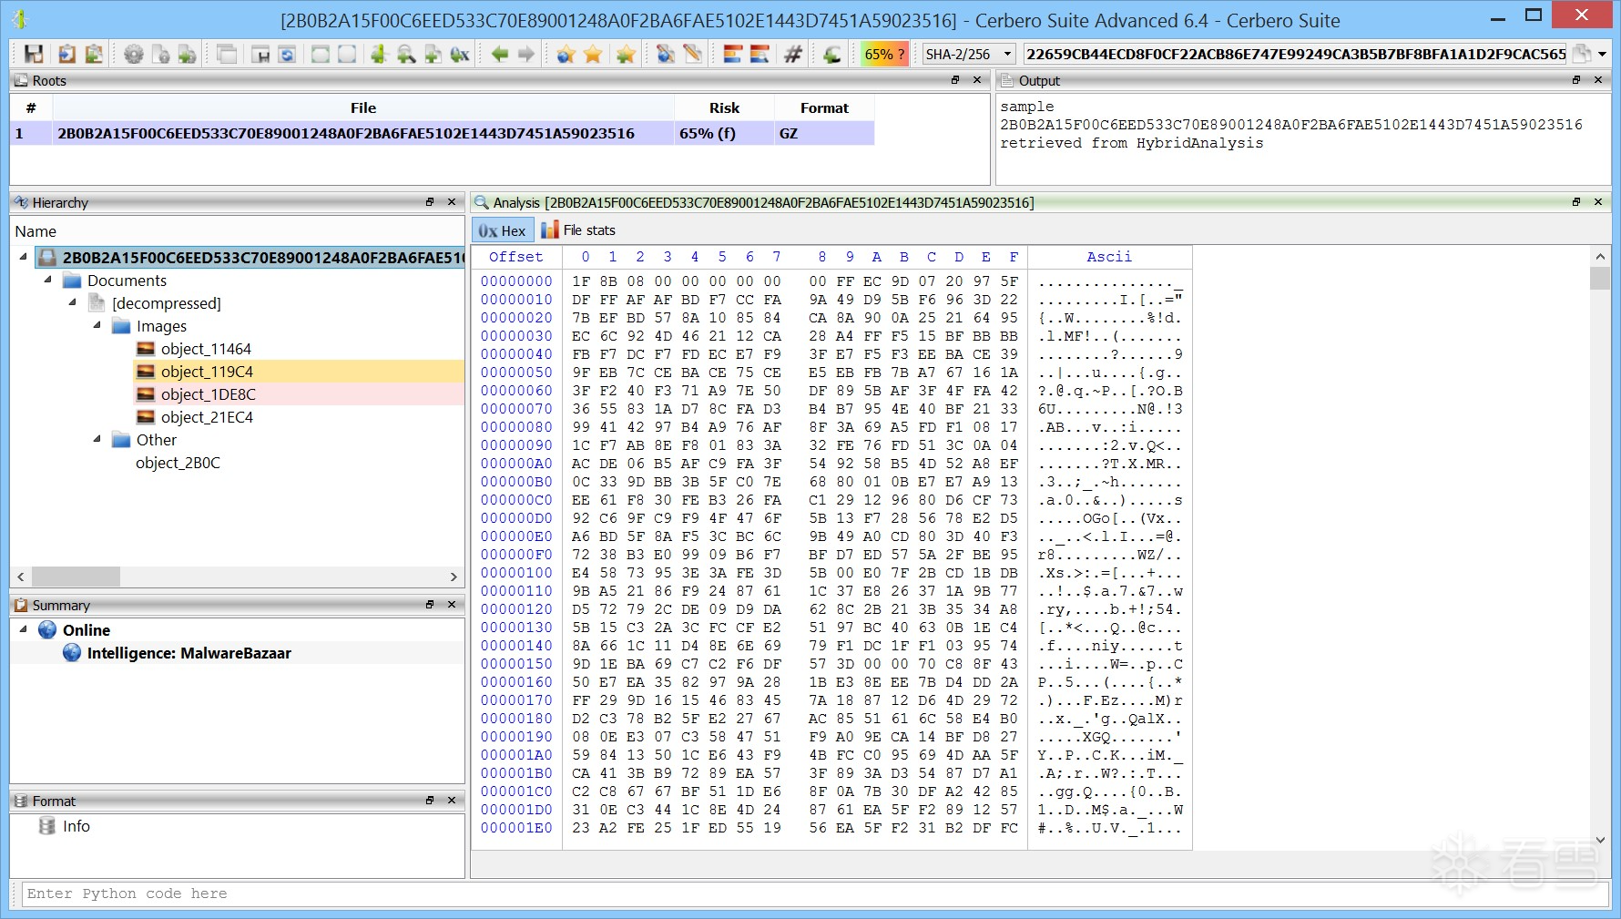Click the Hierarchy horizontal scrollbar thumb
Screen dimensions: 1621x919
tap(76, 577)
